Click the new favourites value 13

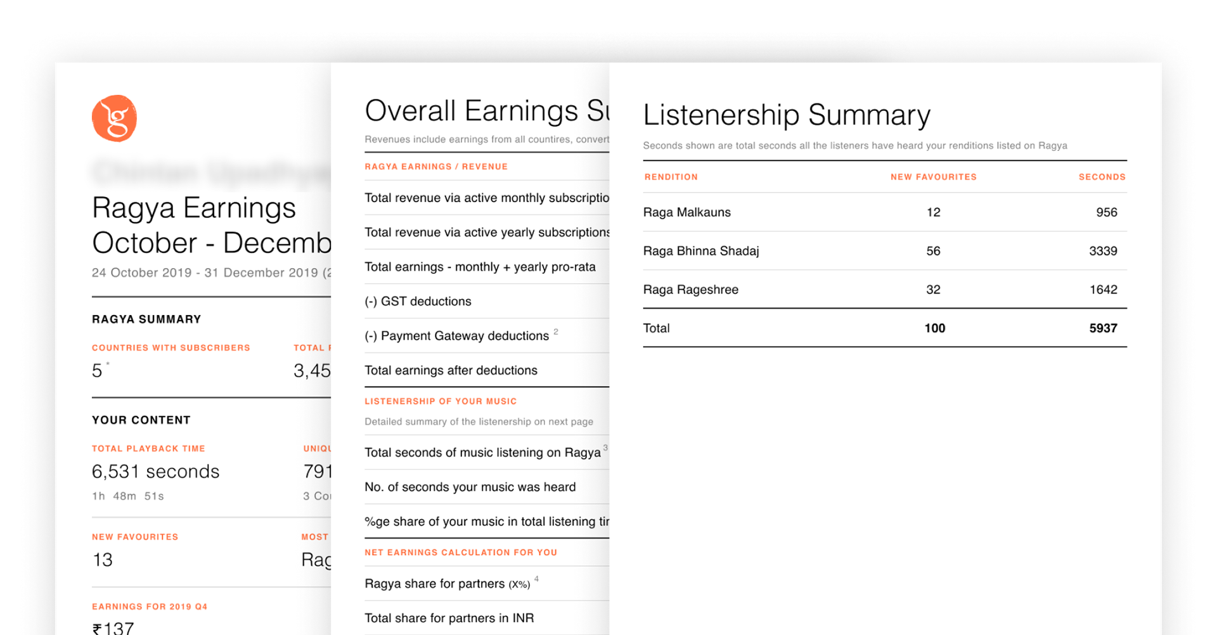click(x=102, y=560)
